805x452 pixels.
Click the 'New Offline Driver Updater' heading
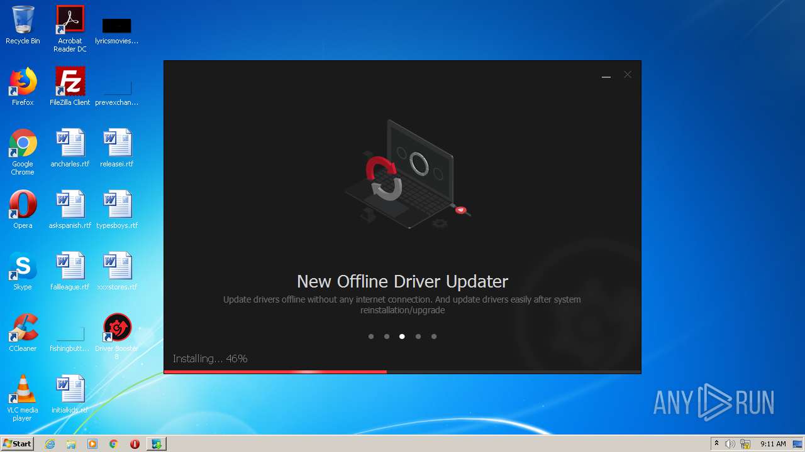click(x=402, y=281)
